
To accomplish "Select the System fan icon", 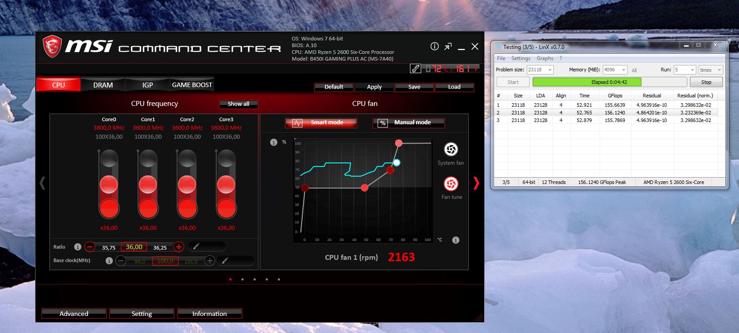I will click(451, 149).
